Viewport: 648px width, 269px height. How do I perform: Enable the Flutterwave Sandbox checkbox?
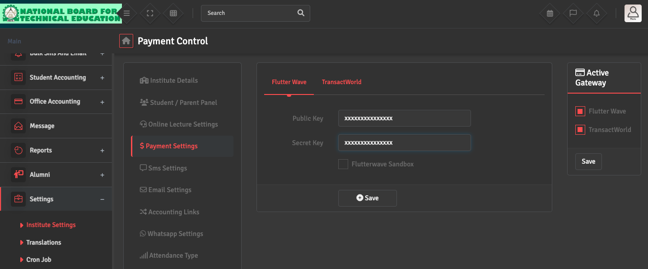[343, 164]
